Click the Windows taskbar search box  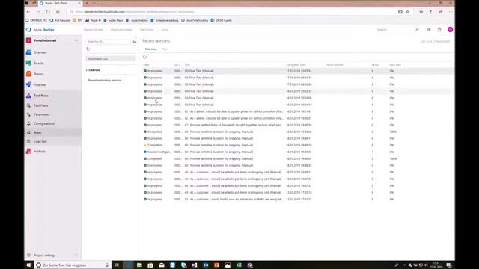[73, 265]
